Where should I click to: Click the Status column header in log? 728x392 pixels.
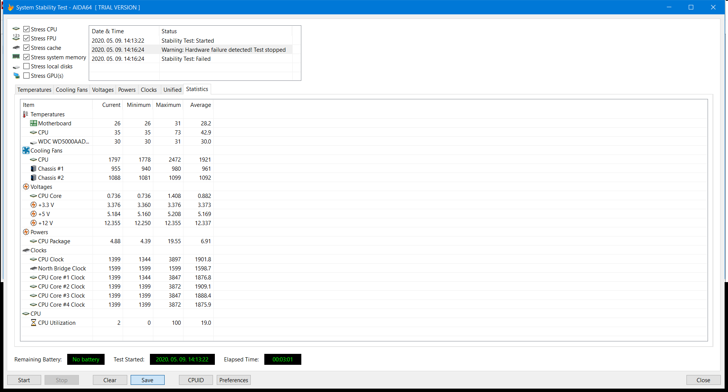[x=226, y=31]
